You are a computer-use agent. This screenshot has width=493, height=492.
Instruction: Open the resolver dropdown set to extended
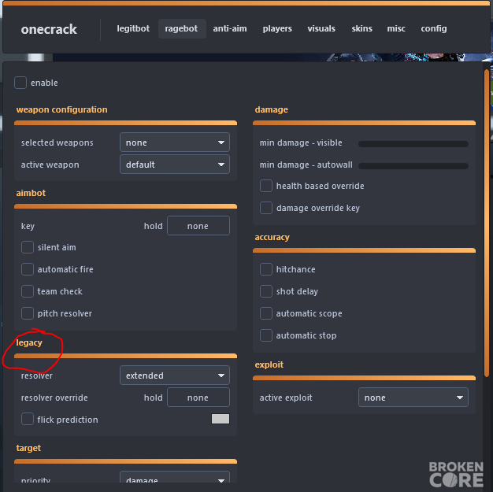(175, 375)
